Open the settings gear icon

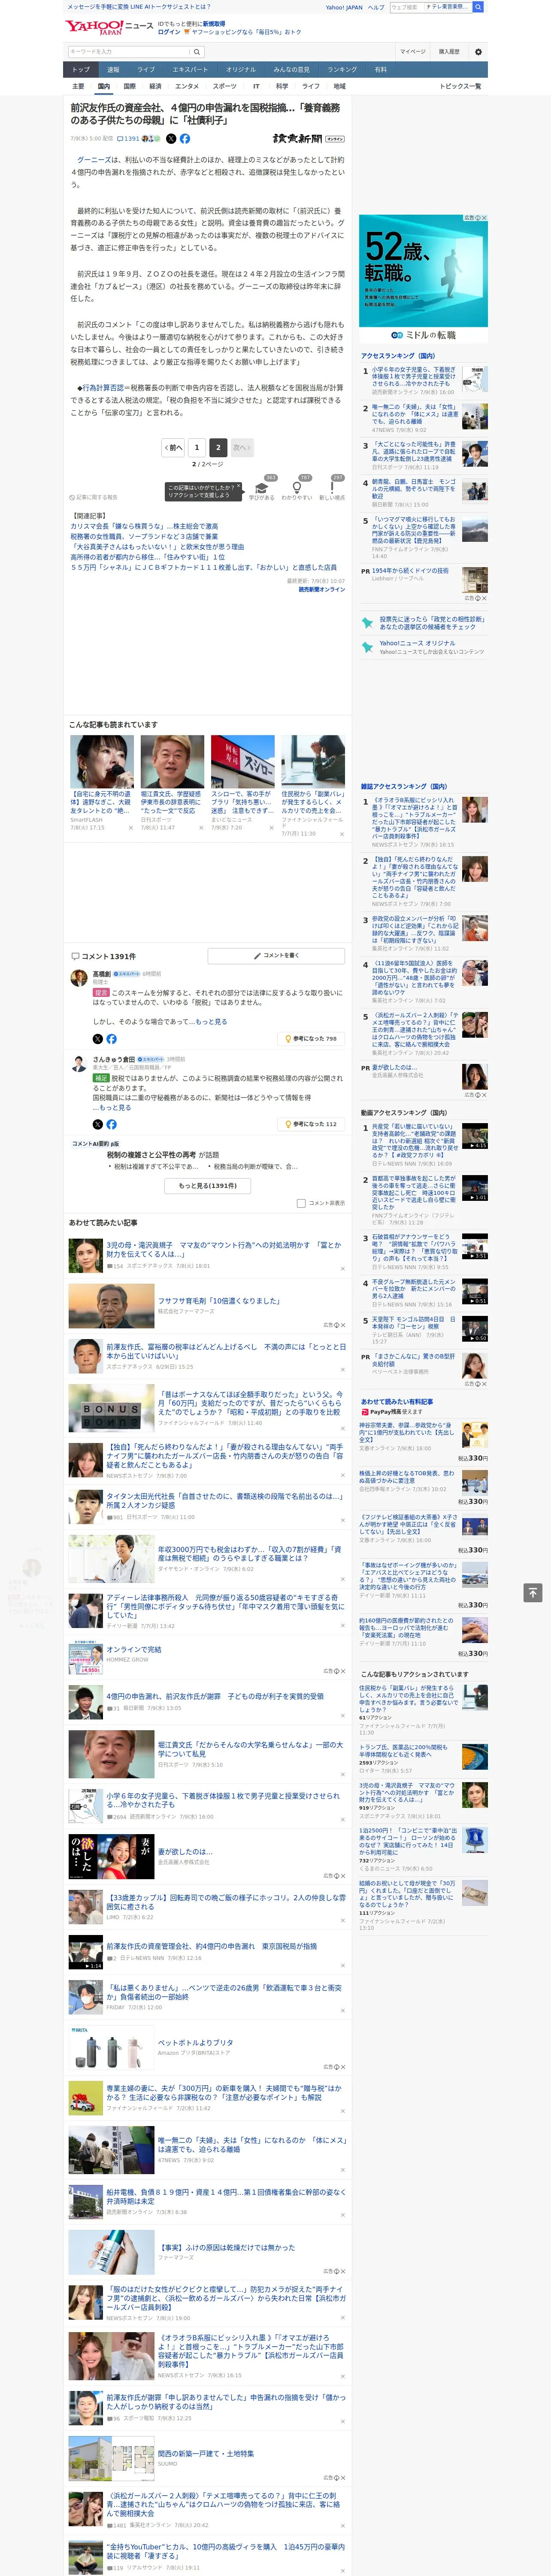(478, 52)
